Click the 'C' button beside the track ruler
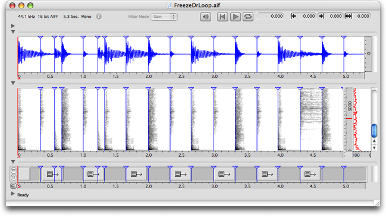The height and width of the screenshot is (216, 386). (14, 186)
